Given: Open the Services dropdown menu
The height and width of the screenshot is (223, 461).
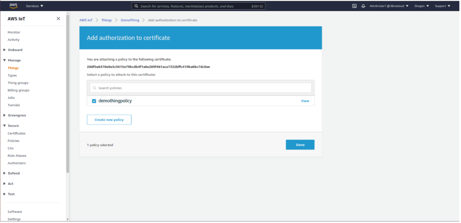Looking at the screenshot, I should [x=34, y=6].
